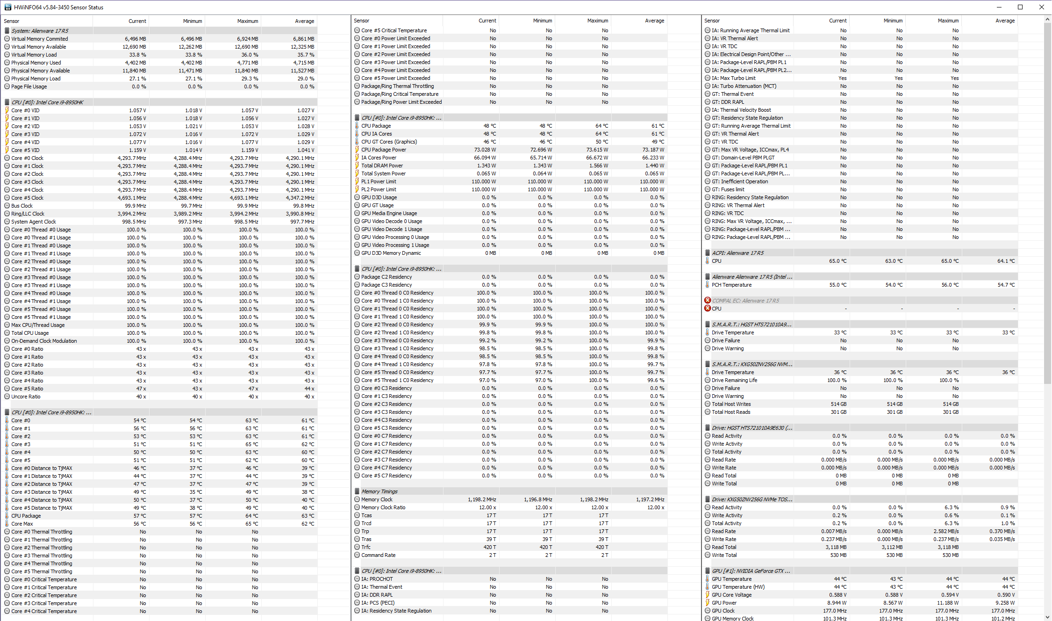Select the IA: PROCHOT row

(510, 579)
